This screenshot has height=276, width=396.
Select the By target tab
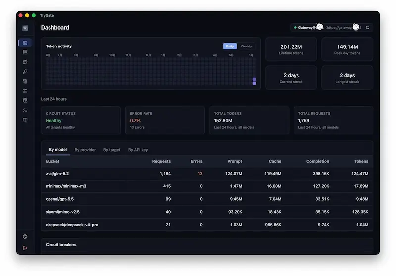coord(112,150)
